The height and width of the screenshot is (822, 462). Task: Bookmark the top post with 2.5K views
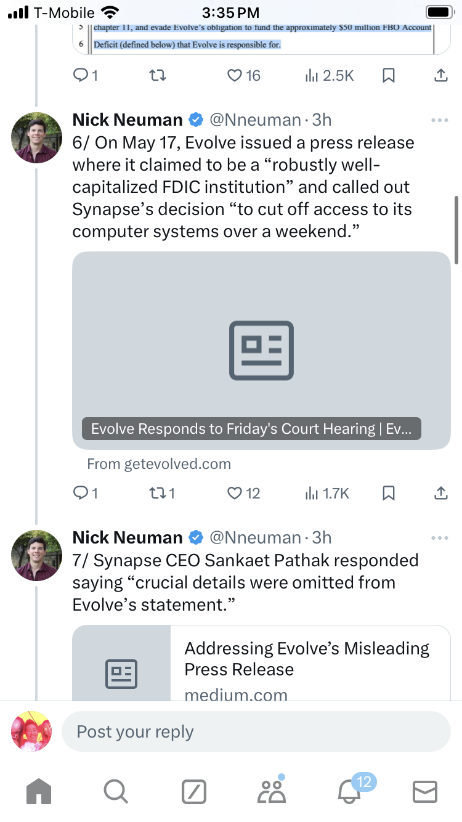tap(389, 75)
